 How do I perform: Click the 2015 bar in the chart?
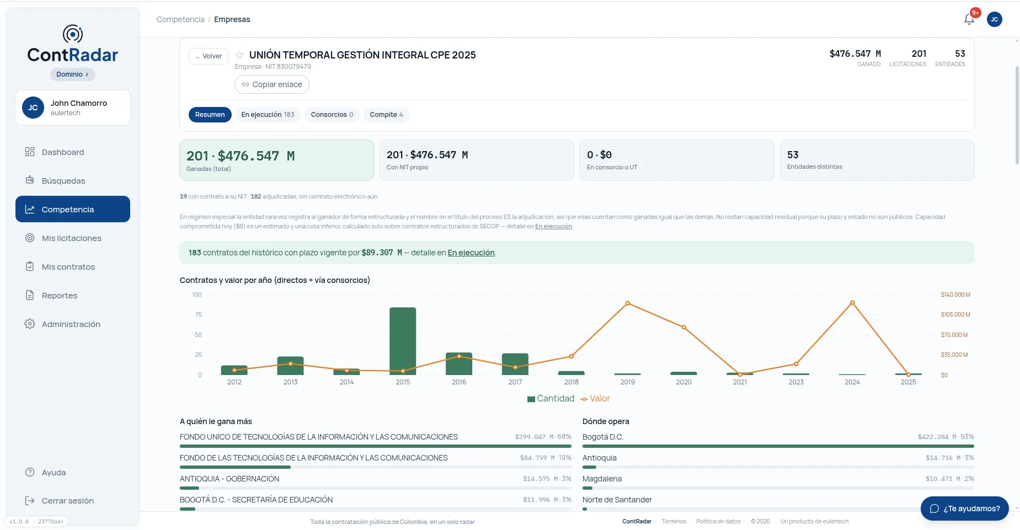(x=403, y=341)
